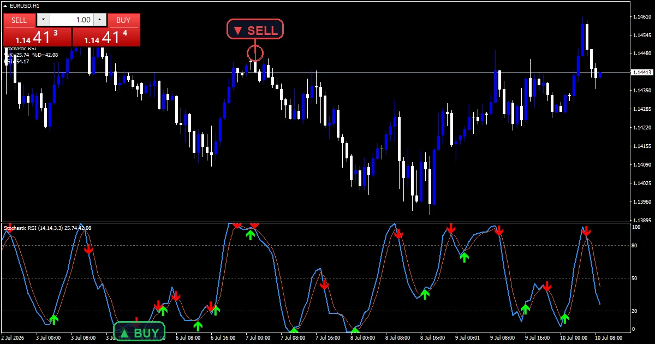Click the 80 level on oscillator scale
Viewport: 655px width, 344px height.
click(x=635, y=245)
